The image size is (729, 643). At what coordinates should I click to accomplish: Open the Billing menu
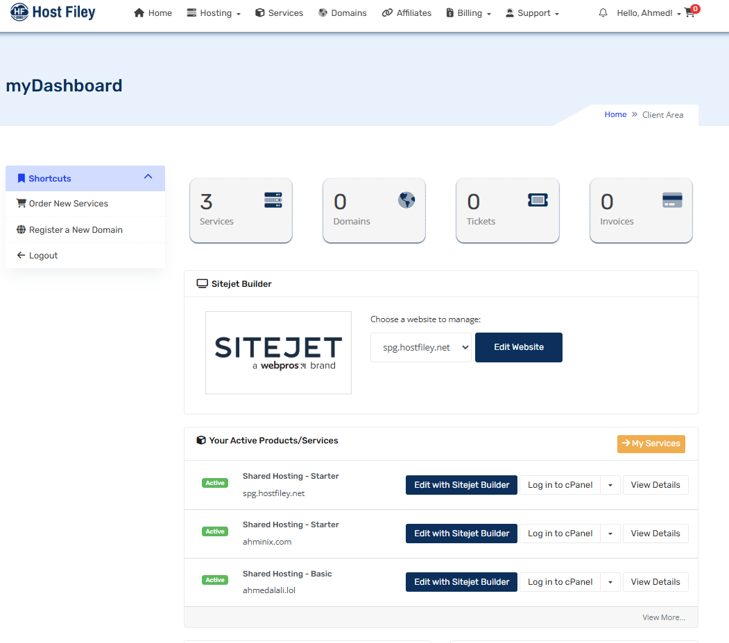(x=468, y=13)
